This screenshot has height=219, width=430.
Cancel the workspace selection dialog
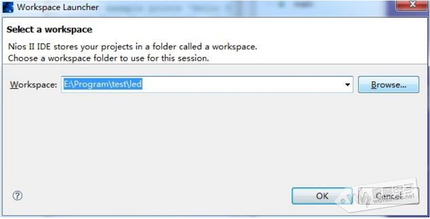click(x=389, y=196)
